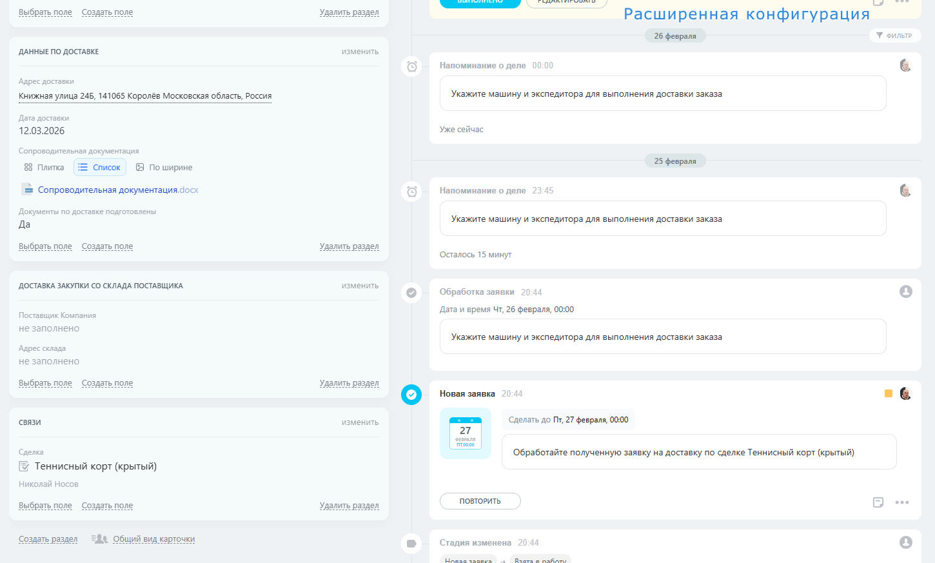Click the Уже сейчас status text
The image size is (935, 563).
[462, 130]
